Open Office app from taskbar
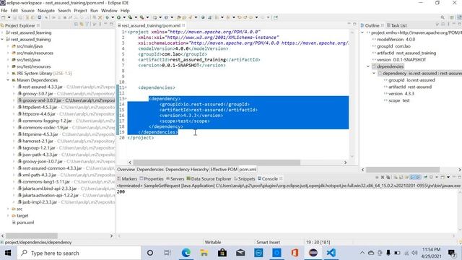 295,253
